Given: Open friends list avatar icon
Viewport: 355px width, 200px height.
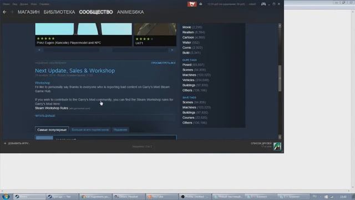Looking at the screenshot, I should pyautogui.click(x=277, y=147).
